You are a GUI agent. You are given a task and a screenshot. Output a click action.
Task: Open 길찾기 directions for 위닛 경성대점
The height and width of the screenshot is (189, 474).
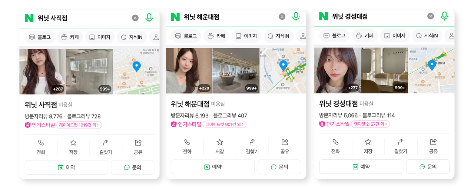point(401,147)
